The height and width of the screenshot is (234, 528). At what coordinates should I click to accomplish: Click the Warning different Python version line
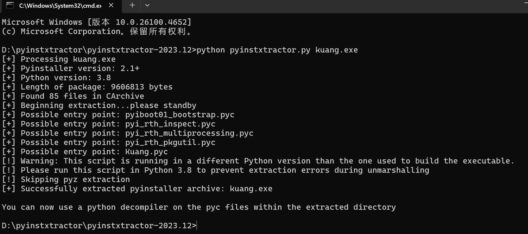point(258,161)
